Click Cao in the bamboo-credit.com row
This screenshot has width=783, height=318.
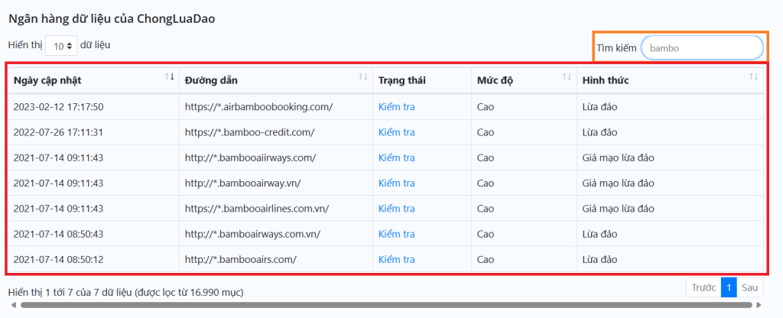click(x=486, y=132)
